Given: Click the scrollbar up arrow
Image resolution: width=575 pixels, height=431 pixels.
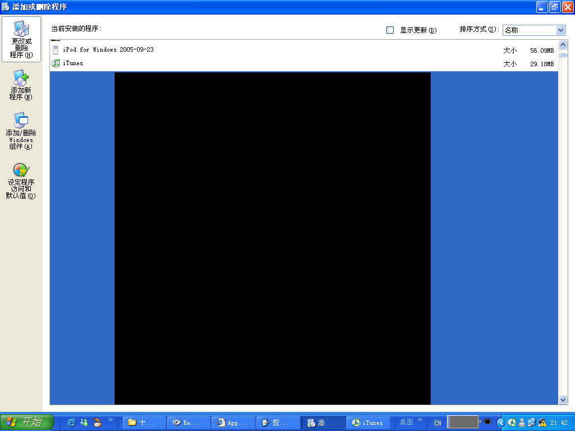Looking at the screenshot, I should [x=563, y=45].
